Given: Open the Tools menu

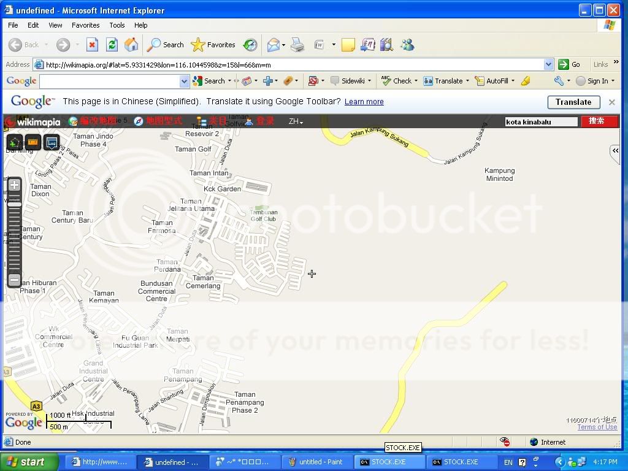Looking at the screenshot, I should [x=117, y=25].
